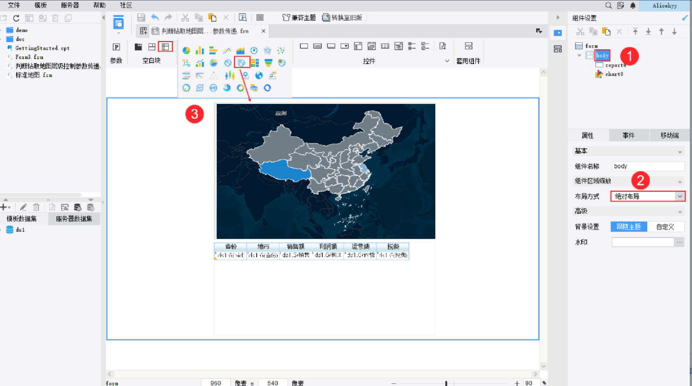Save the template with the floppy icon

coord(141,17)
